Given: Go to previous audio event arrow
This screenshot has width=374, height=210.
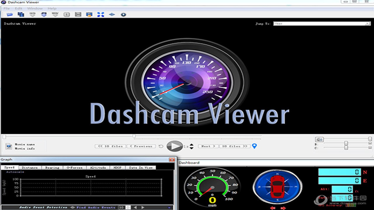Looking at the screenshot, I should 135,207.
